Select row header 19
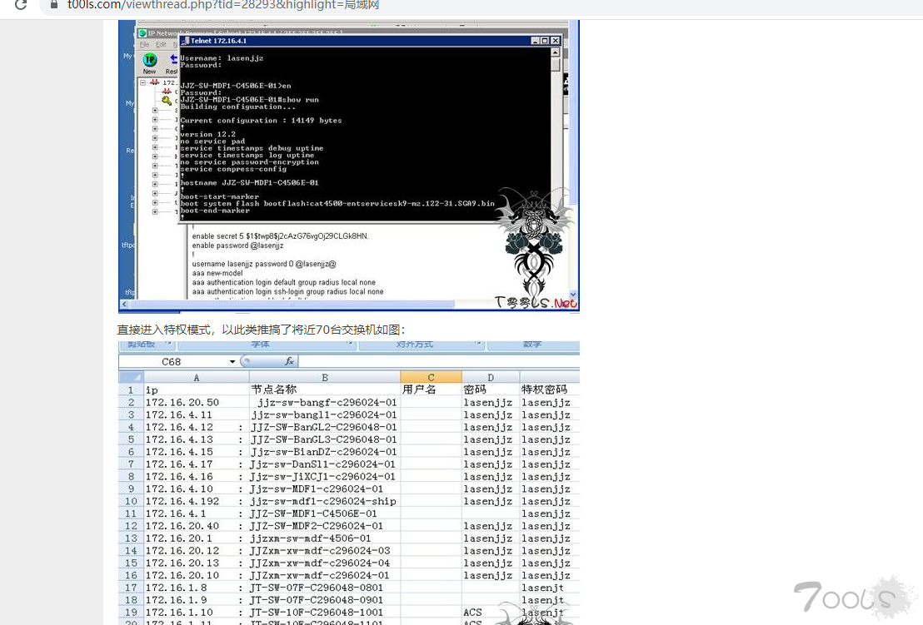 point(132,612)
